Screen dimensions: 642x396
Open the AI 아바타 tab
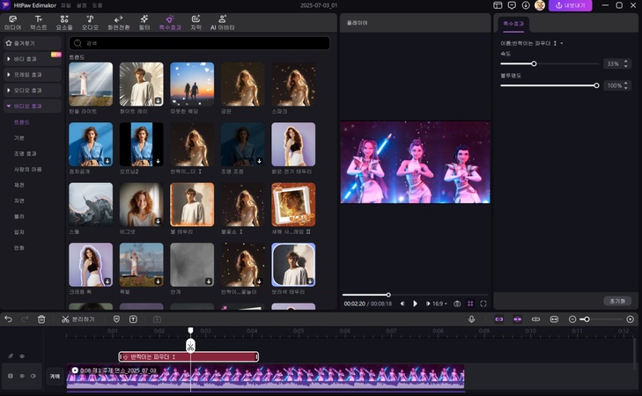[x=222, y=23]
